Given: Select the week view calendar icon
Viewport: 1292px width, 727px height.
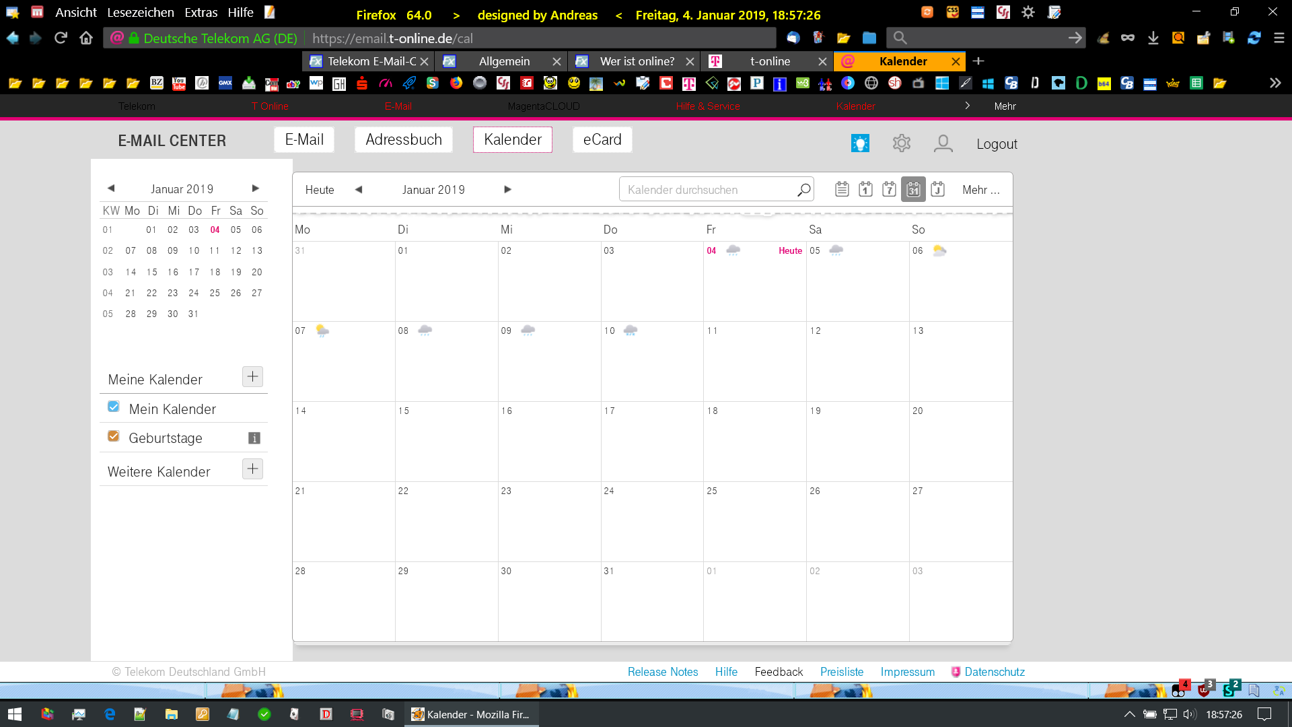Looking at the screenshot, I should click(889, 189).
